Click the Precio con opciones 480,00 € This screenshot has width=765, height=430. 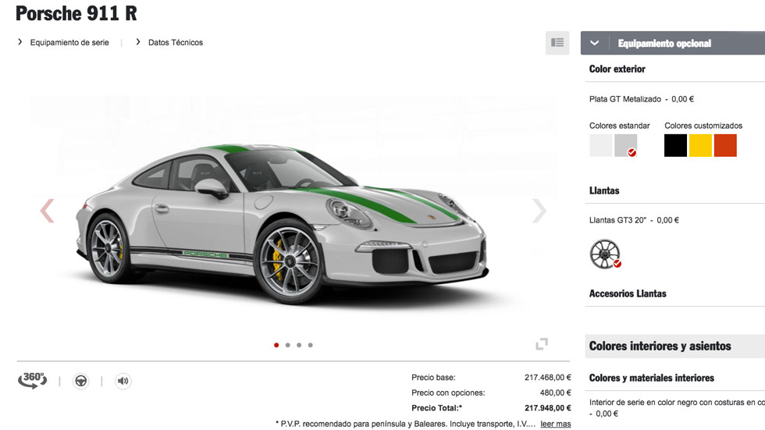[555, 393]
